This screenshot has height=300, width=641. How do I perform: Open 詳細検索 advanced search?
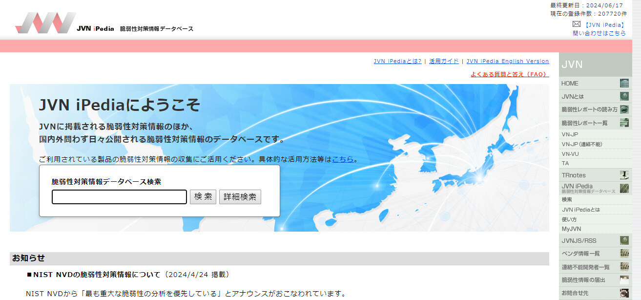(240, 197)
